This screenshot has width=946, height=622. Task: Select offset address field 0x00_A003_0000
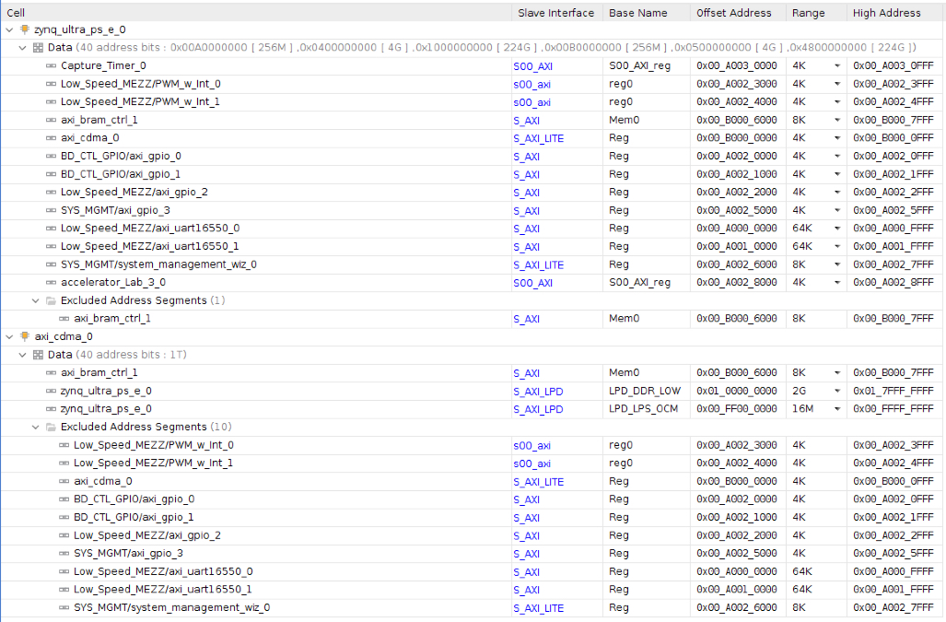pos(736,66)
